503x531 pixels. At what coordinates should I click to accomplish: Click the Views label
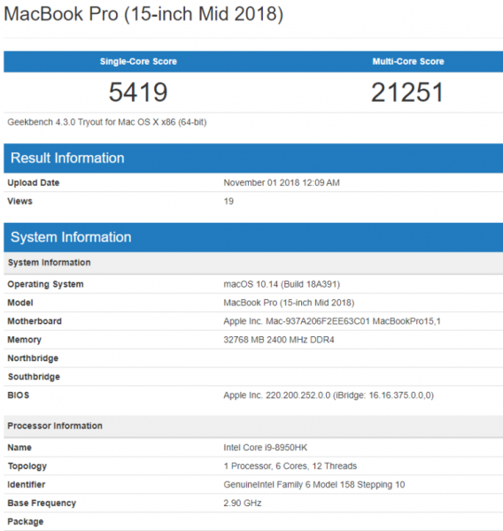point(20,201)
